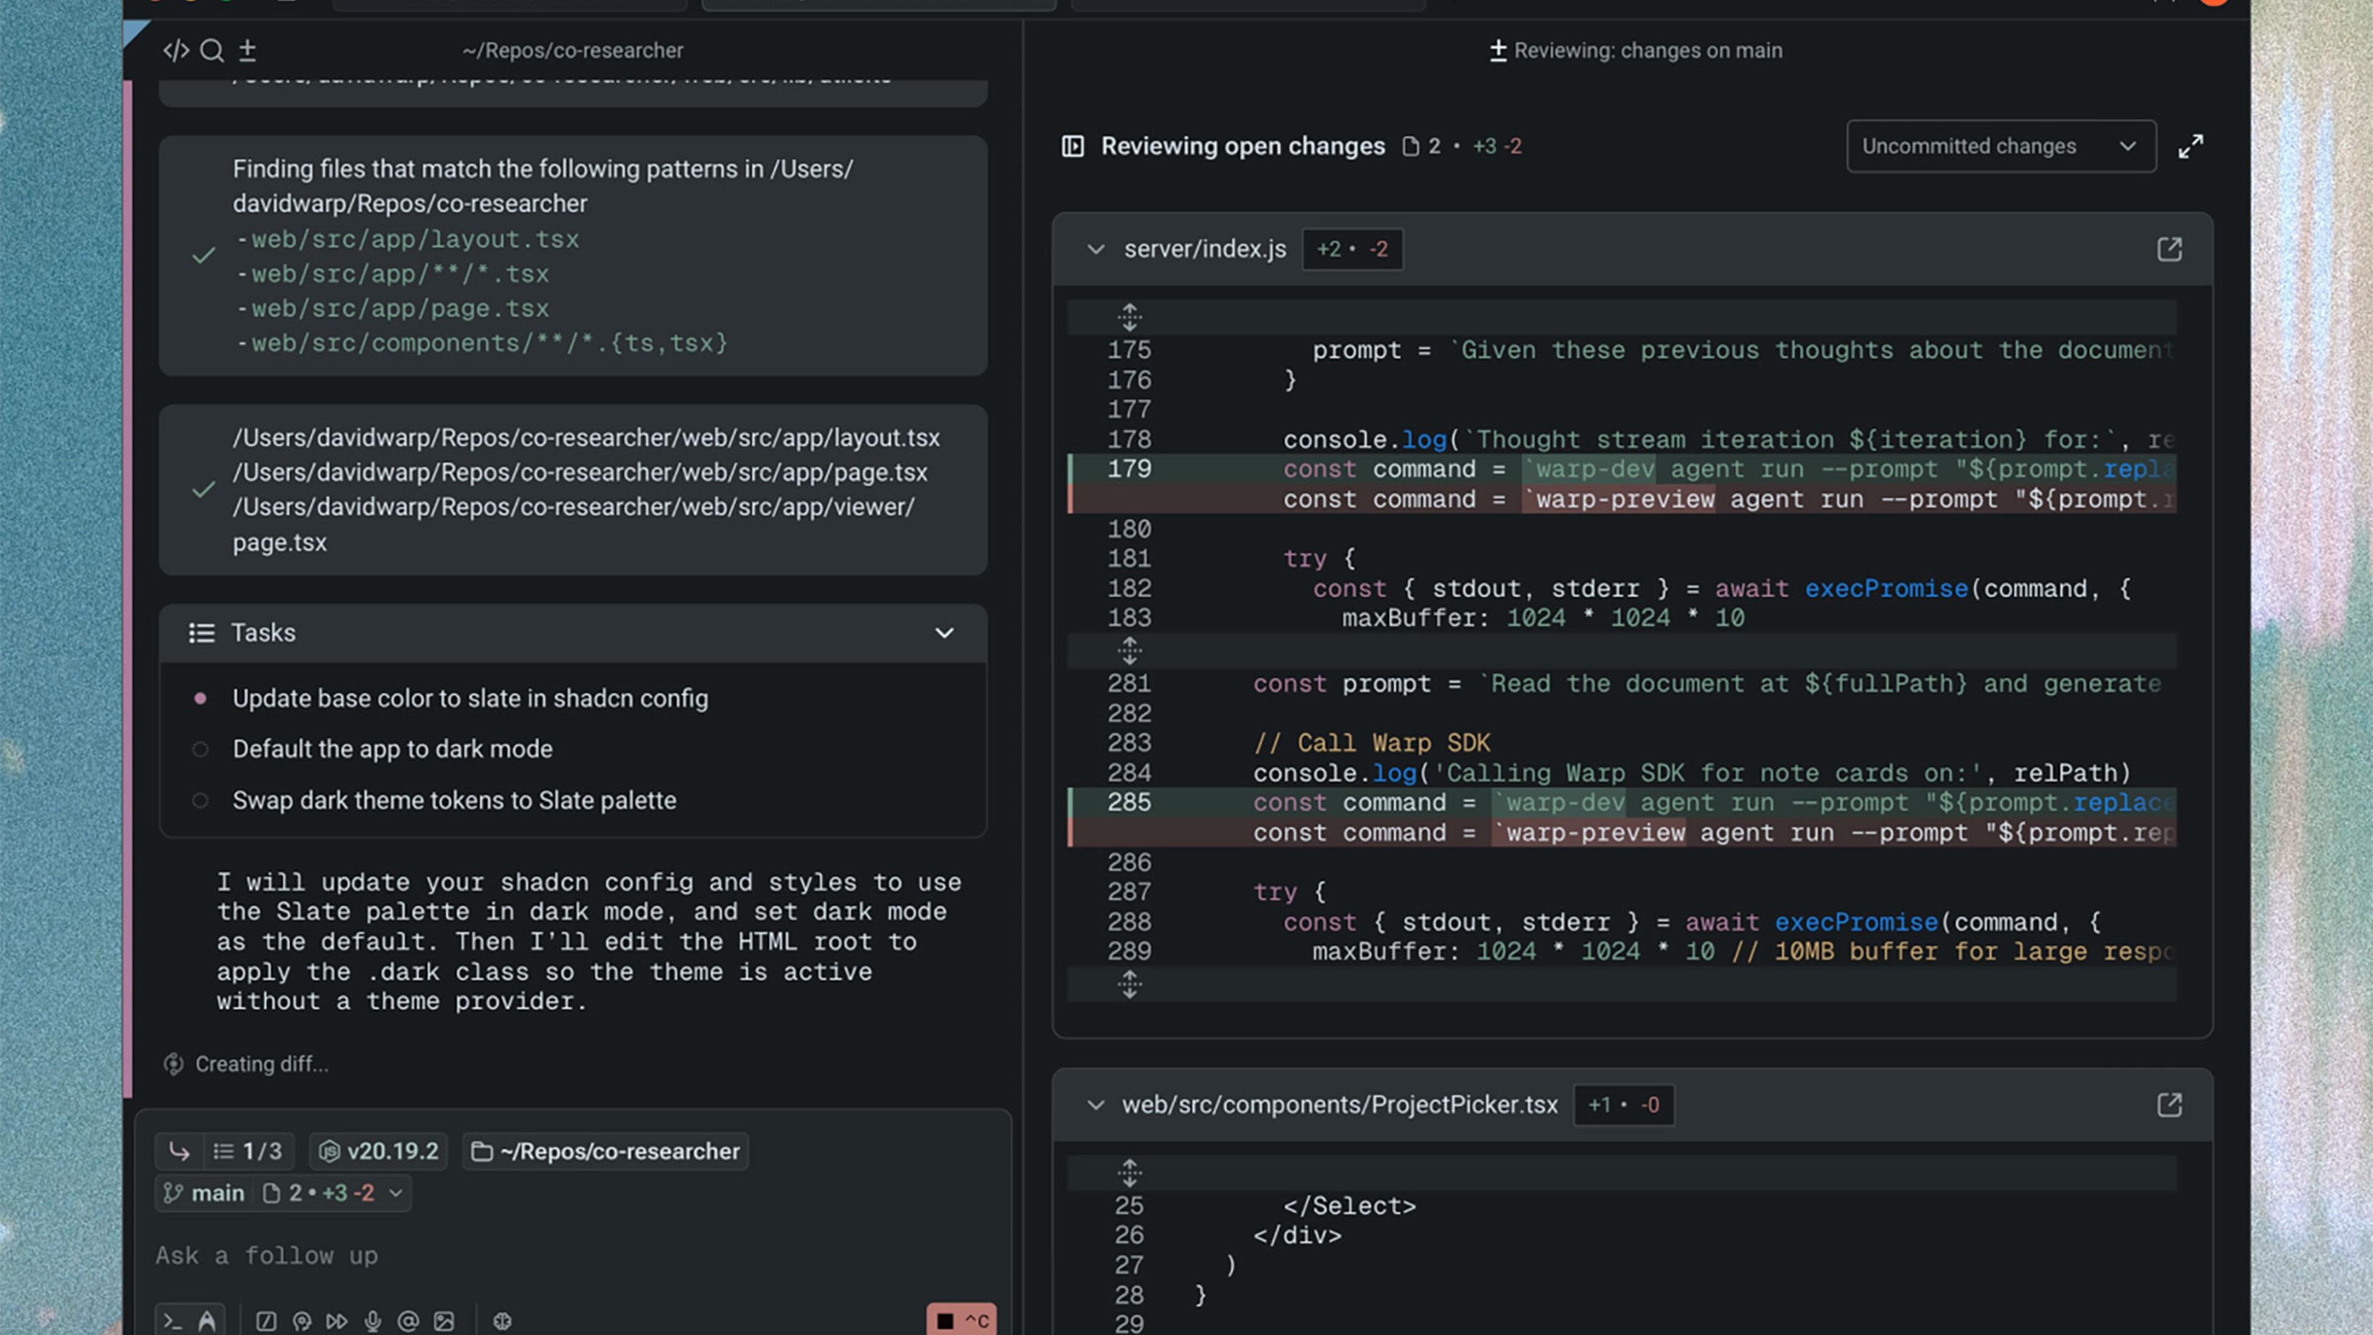Collapse the Tasks list section
2373x1335 pixels.
(944, 633)
